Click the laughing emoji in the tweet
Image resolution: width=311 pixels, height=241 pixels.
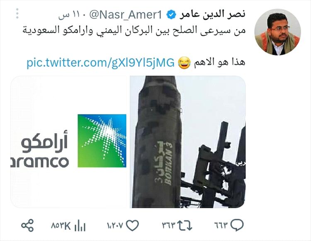(x=184, y=63)
